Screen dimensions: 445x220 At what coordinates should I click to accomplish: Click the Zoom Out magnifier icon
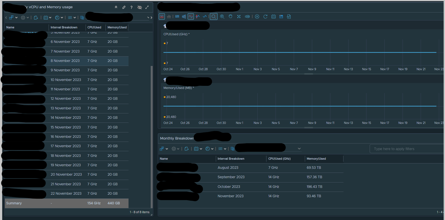click(222, 16)
